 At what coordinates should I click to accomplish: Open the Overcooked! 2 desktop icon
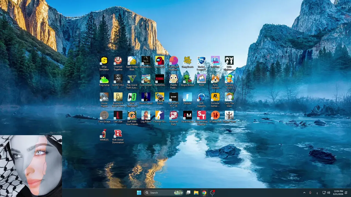click(x=146, y=82)
